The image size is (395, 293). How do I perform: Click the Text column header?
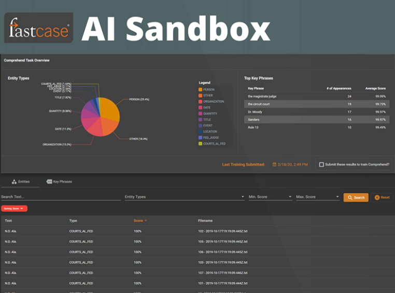click(x=8, y=221)
